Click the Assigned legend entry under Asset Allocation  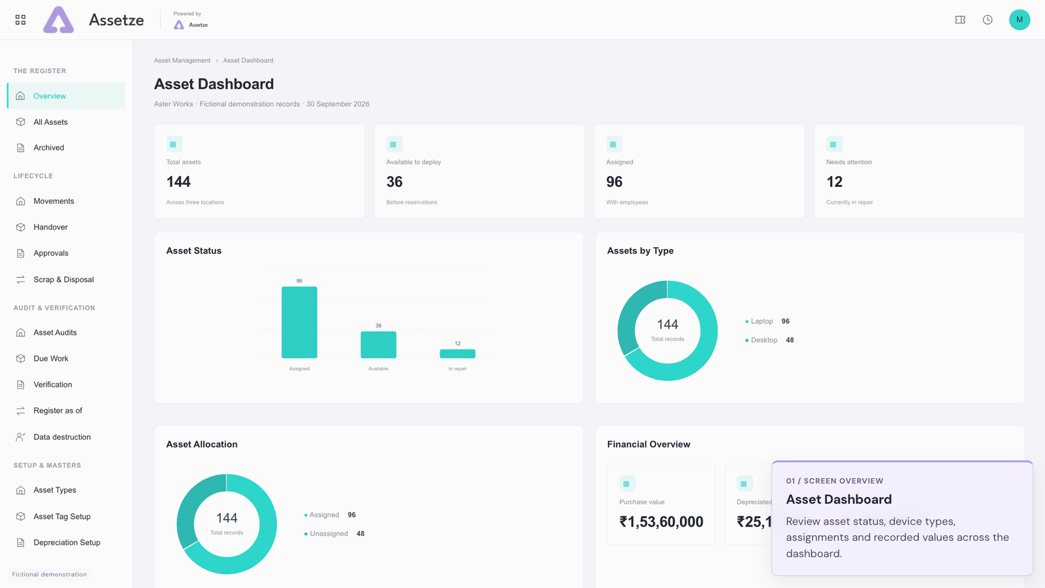[x=330, y=515]
